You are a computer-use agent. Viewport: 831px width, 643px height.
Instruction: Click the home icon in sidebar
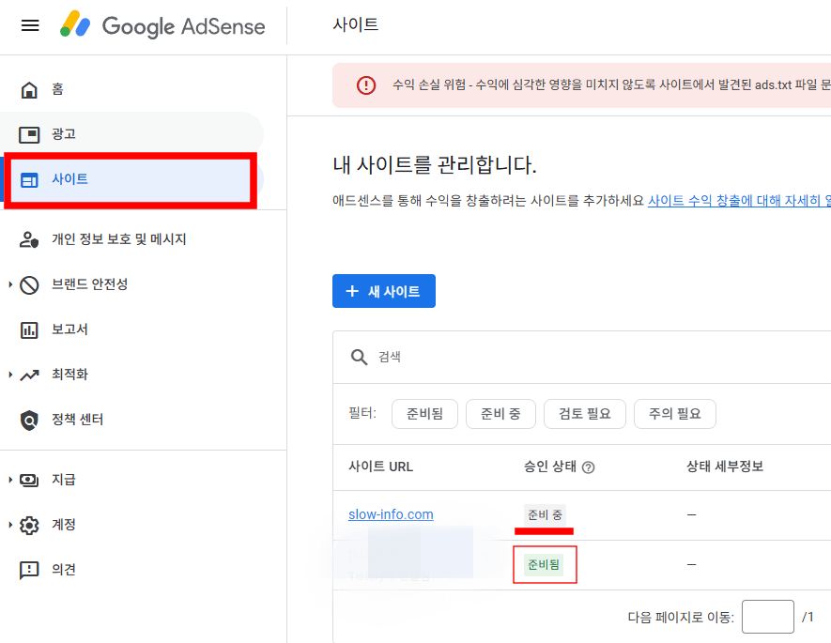tap(29, 89)
